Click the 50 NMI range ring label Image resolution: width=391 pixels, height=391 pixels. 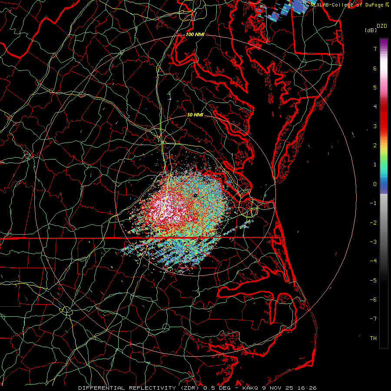(x=195, y=115)
